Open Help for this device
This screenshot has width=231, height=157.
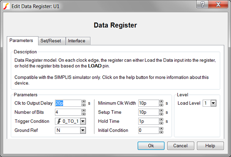pos(210,146)
